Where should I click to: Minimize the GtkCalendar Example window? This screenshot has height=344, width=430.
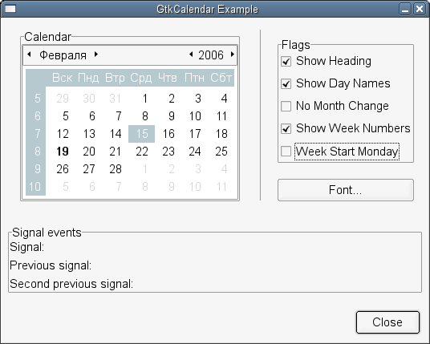(x=405, y=9)
